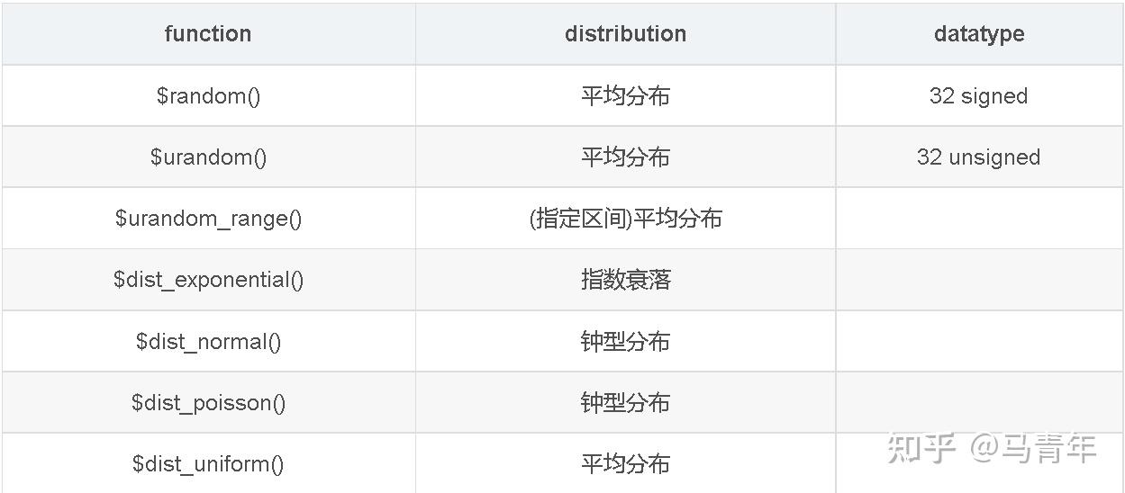Click the "32 signed" datatype cell
Viewport: 1125px width, 493px height.
point(978,96)
